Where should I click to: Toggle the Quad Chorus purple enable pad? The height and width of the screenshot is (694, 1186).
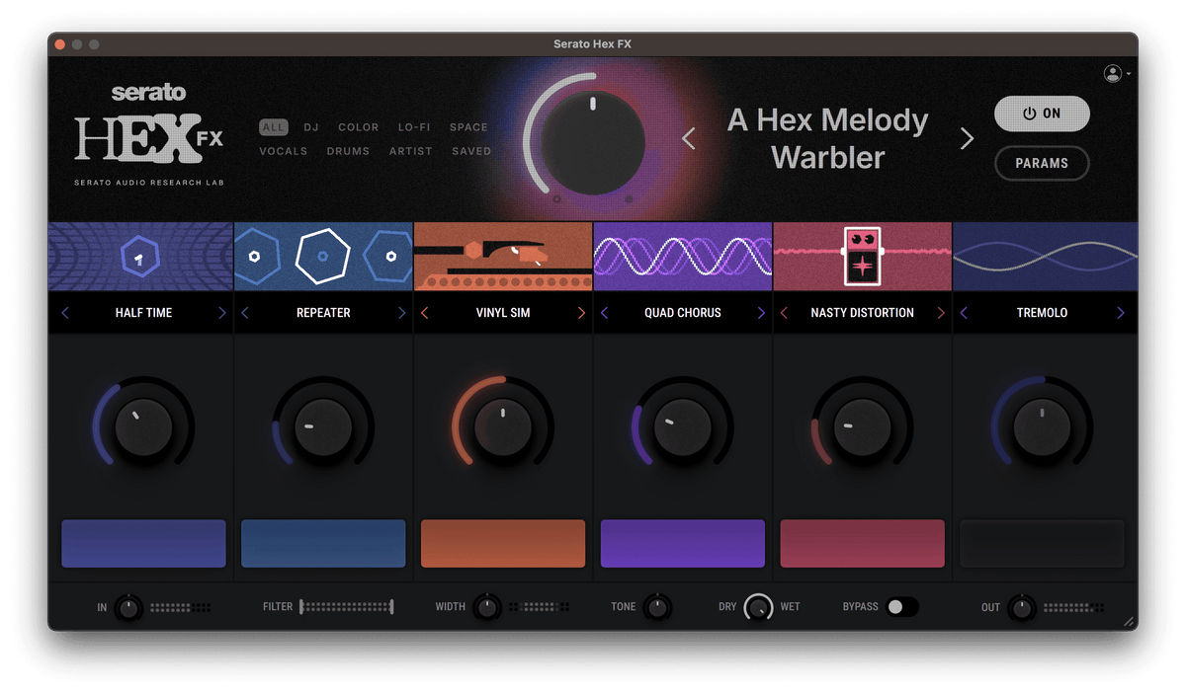[x=683, y=544]
